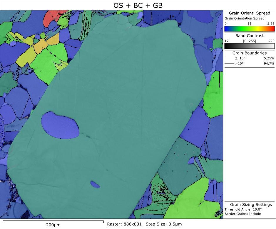Click the small blue inclusion near the bottom

[95, 184]
